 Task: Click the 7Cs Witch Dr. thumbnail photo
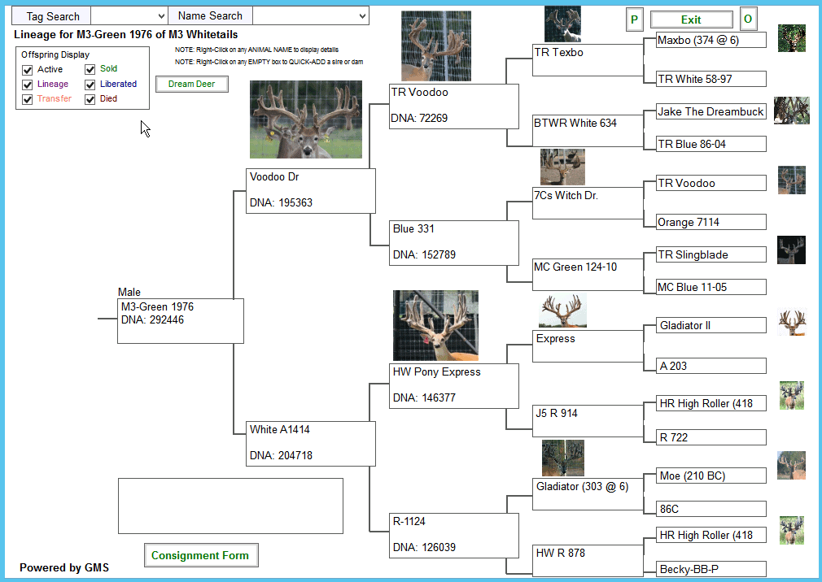point(562,167)
